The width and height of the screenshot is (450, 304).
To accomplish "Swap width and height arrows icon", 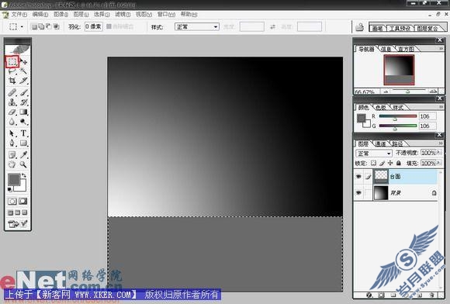I will pos(272,26).
